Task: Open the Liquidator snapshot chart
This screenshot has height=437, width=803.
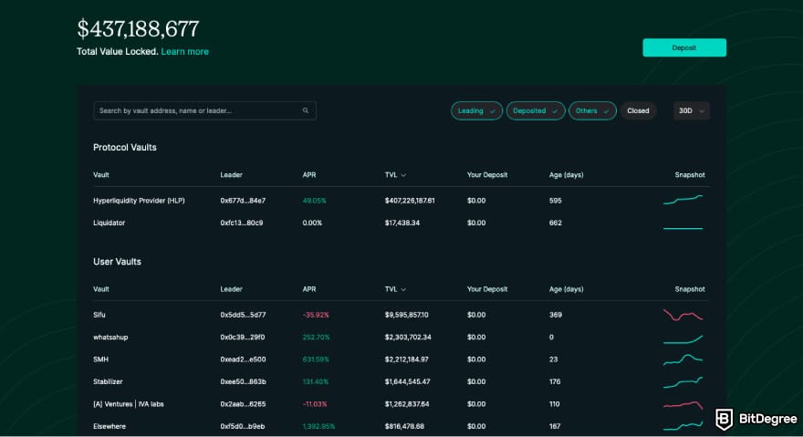Action: pos(683,228)
